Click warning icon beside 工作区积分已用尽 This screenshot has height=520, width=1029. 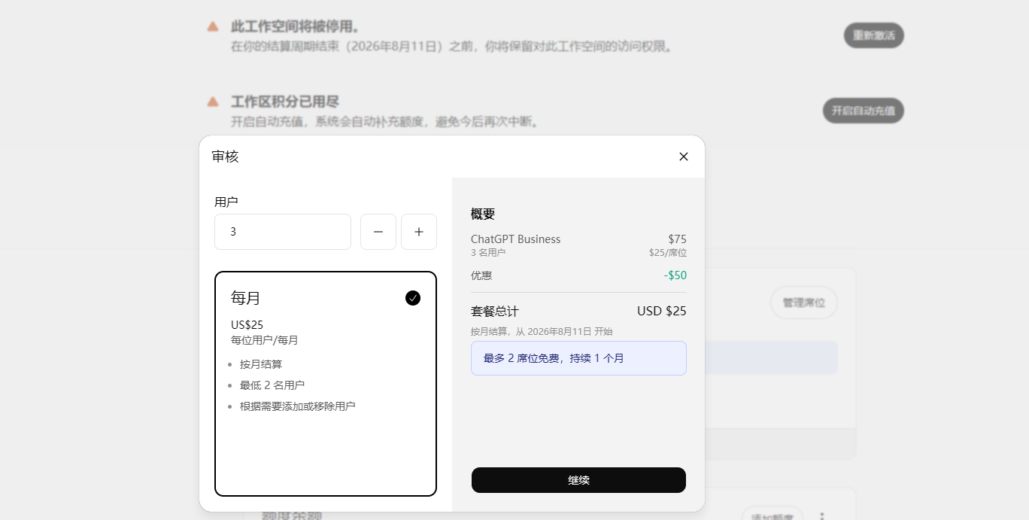[x=213, y=102]
